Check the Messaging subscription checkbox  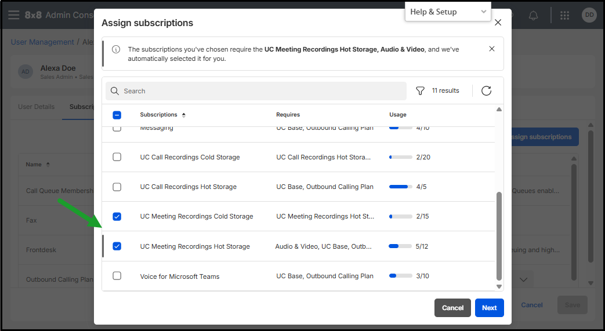pyautogui.click(x=117, y=129)
